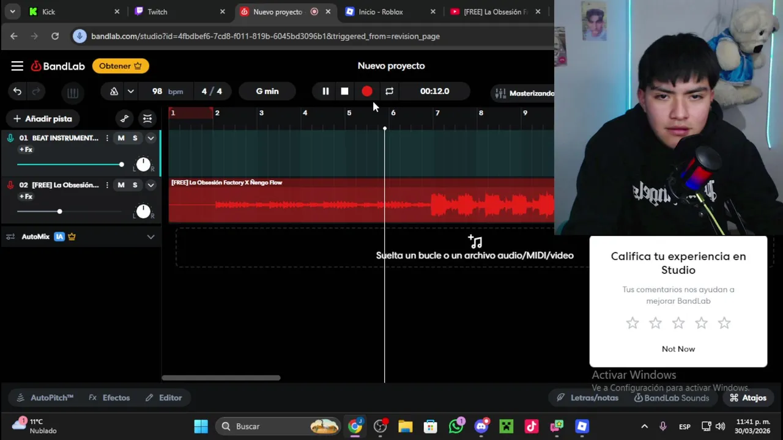
Task: Pause playback
Action: pyautogui.click(x=325, y=91)
